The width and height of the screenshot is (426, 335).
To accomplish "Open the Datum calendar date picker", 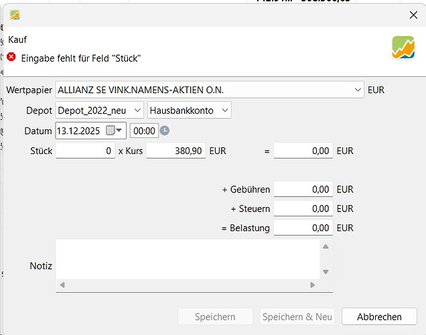I will [112, 131].
